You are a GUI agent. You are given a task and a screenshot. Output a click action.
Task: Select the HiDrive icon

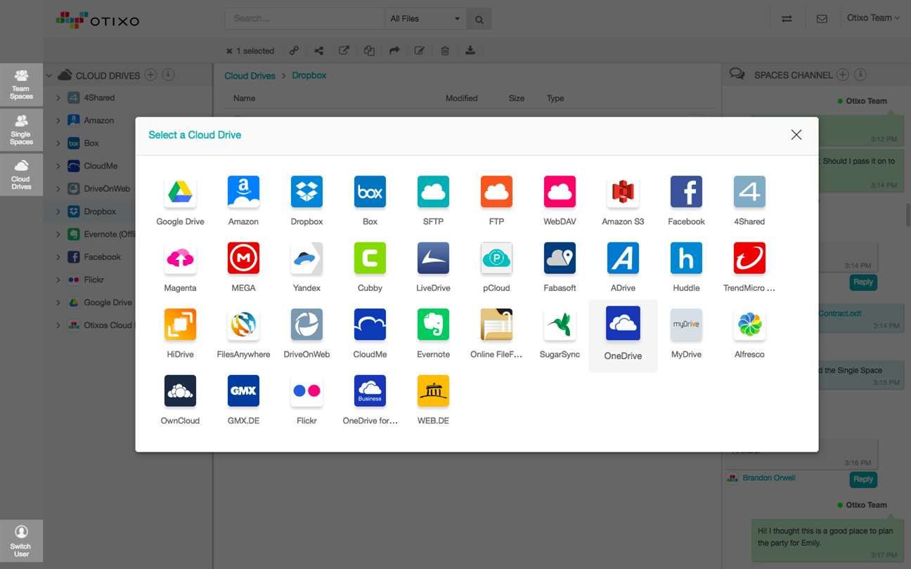pos(180,325)
